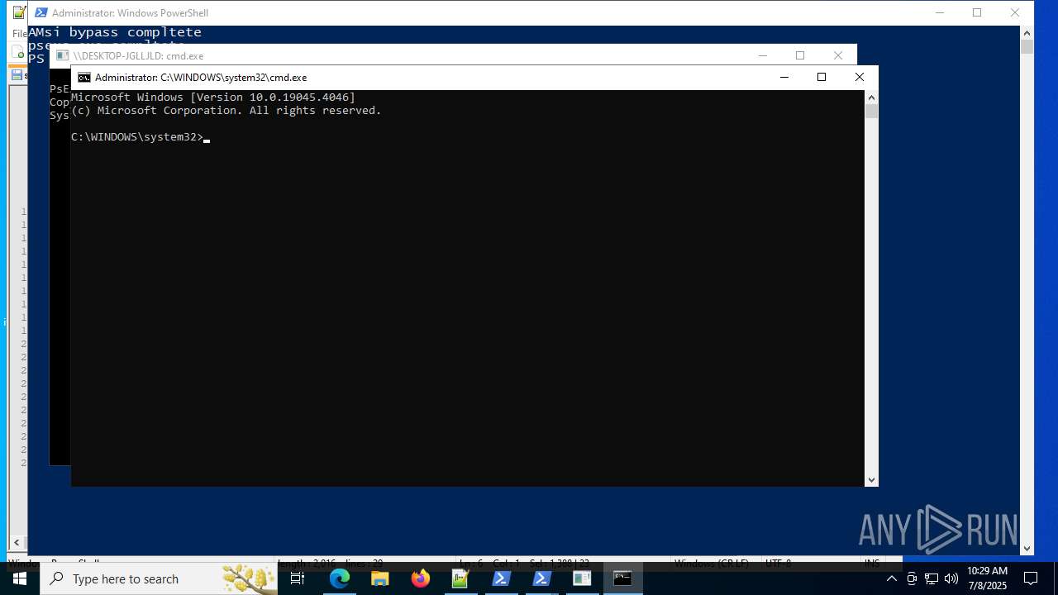Click PowerShell scrollbar down arrow
This screenshot has width=1058, height=595.
[x=1027, y=548]
